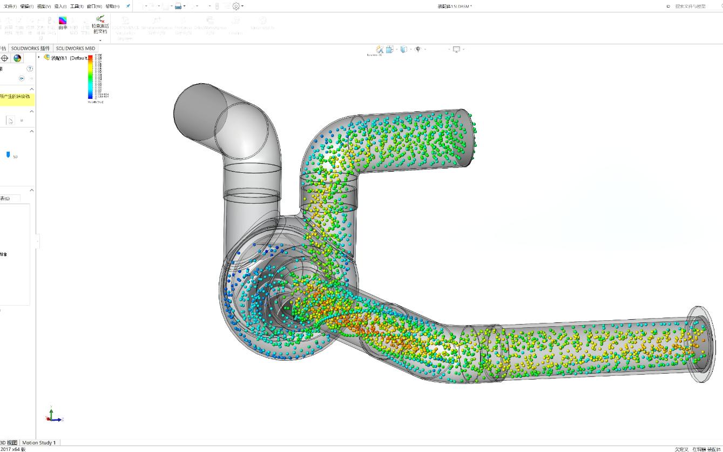Click the print icon in the quick access toolbar

pyautogui.click(x=178, y=6)
